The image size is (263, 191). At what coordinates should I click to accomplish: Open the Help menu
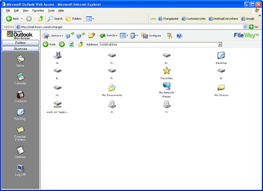coord(61,10)
